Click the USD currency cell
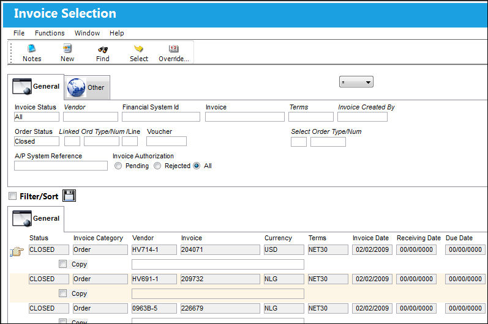This screenshot has width=488, height=324. click(x=284, y=250)
